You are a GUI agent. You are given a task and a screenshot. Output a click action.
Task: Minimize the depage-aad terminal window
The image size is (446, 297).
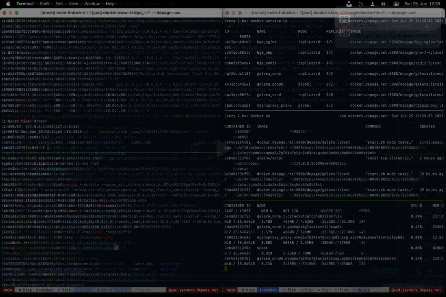233,13
